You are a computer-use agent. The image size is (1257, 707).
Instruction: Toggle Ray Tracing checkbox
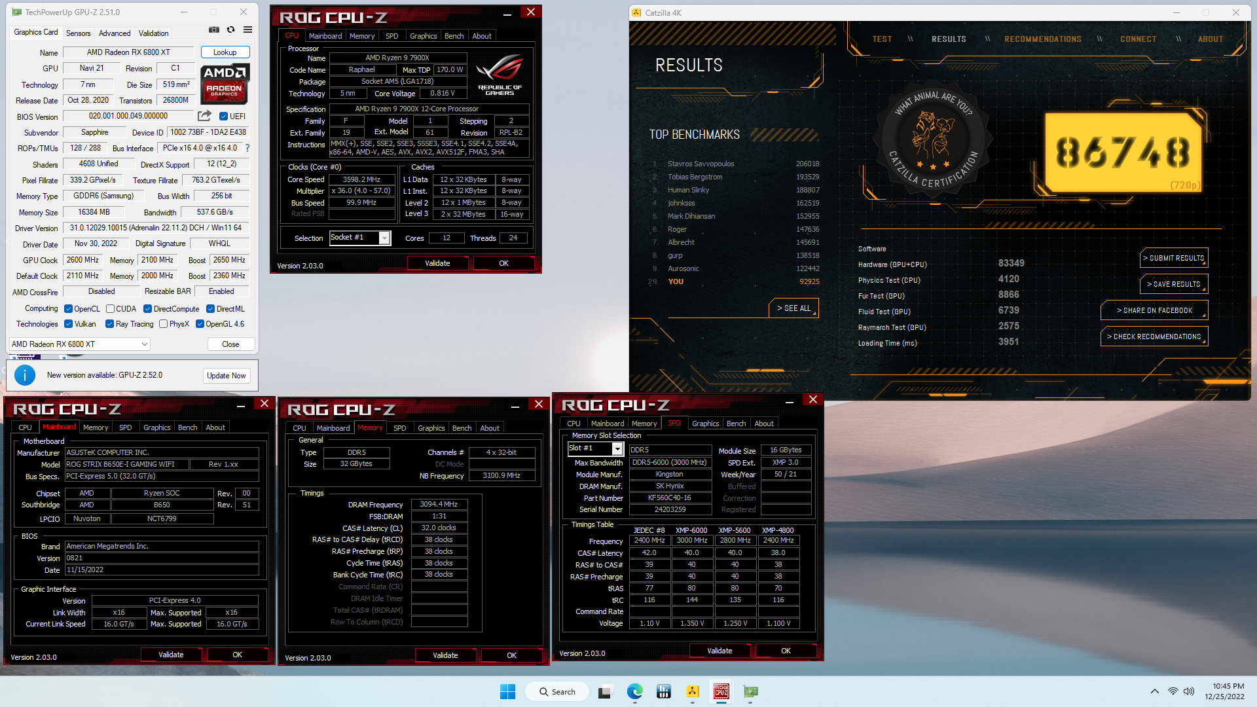click(x=109, y=324)
